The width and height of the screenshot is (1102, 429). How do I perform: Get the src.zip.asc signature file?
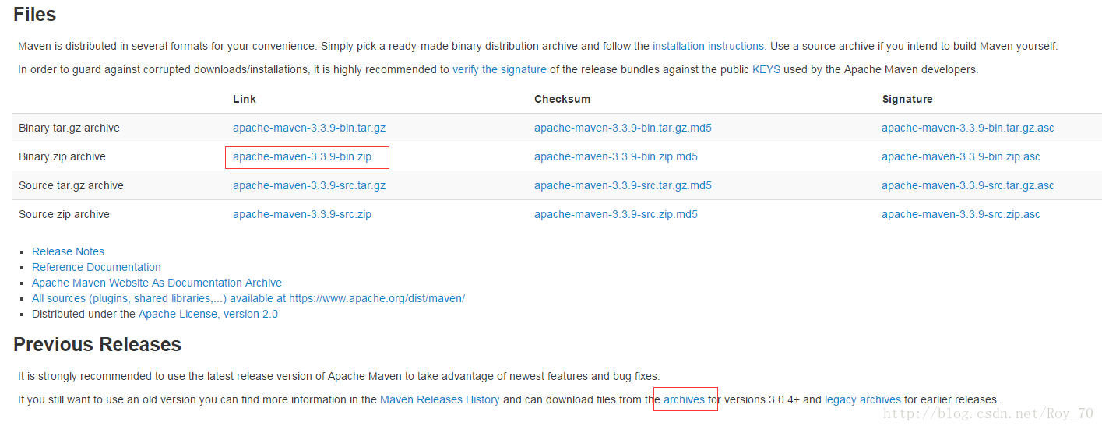960,214
